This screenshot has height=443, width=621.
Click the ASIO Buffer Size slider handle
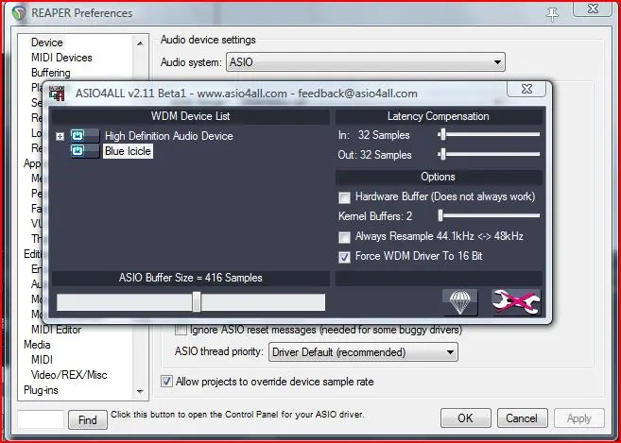[197, 302]
